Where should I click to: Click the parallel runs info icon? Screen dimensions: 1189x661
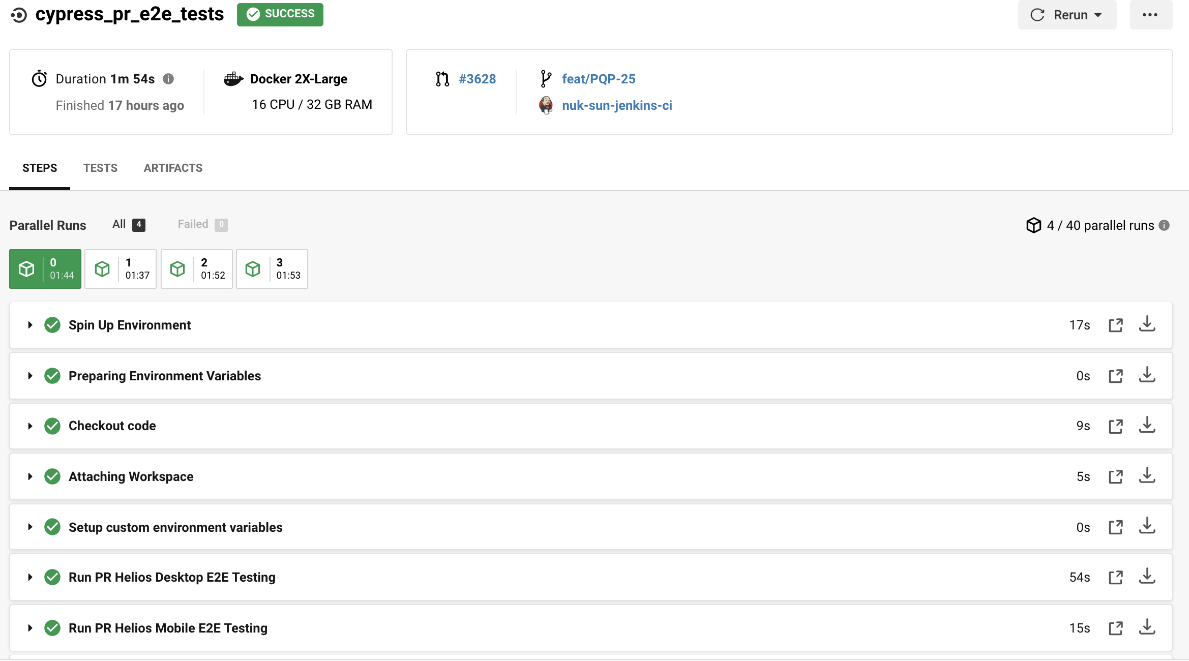click(x=1164, y=225)
